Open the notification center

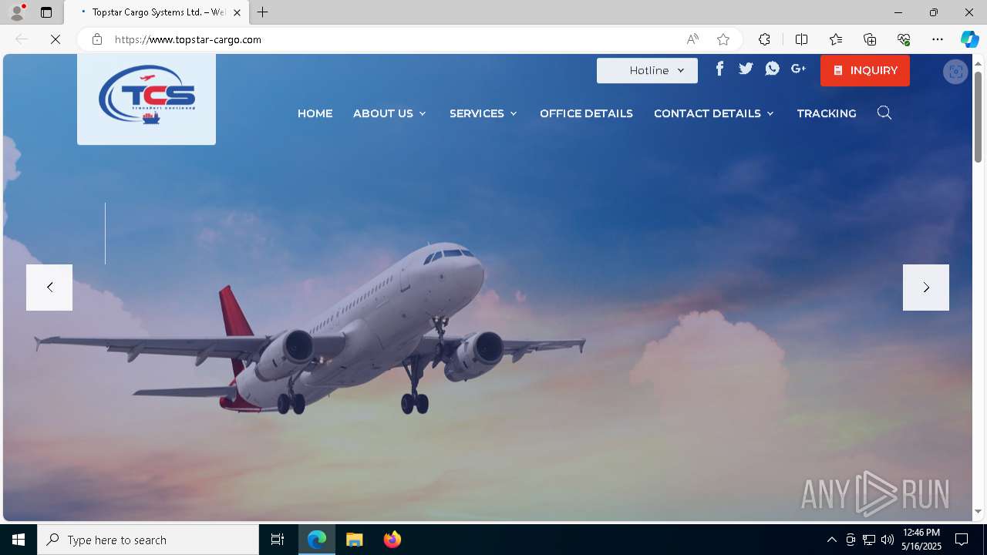pyautogui.click(x=962, y=540)
